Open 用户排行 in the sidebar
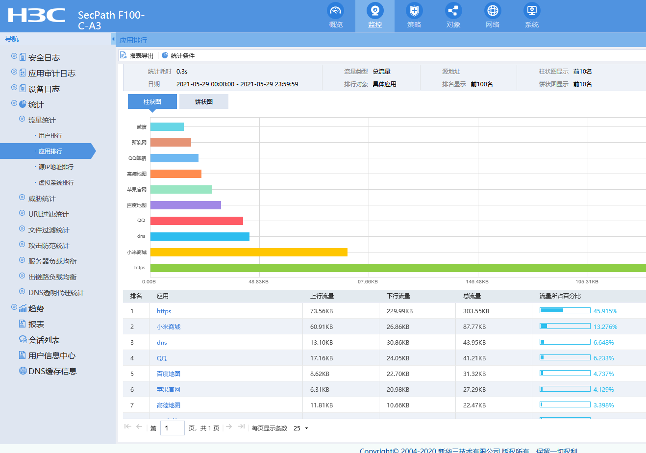 [50, 135]
